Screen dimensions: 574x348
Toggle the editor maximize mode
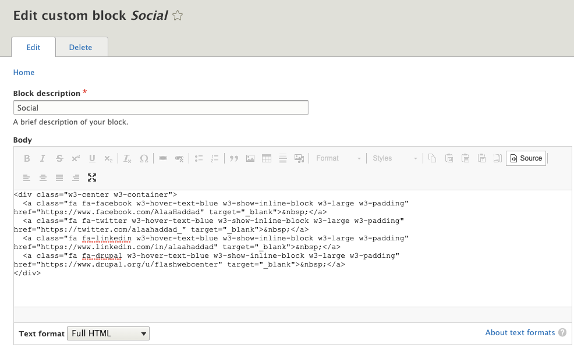(92, 177)
